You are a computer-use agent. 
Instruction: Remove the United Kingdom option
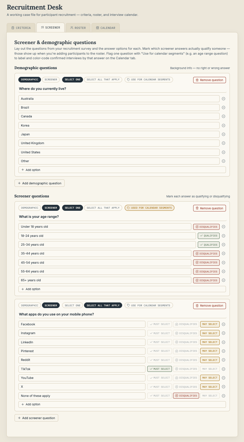pyautogui.click(x=224, y=143)
